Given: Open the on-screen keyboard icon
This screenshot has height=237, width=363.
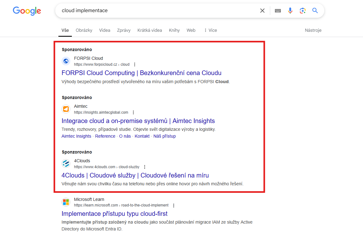Looking at the screenshot, I should point(278,11).
